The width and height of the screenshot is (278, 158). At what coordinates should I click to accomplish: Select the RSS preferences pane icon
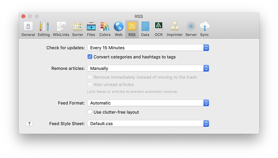pyautogui.click(x=132, y=29)
